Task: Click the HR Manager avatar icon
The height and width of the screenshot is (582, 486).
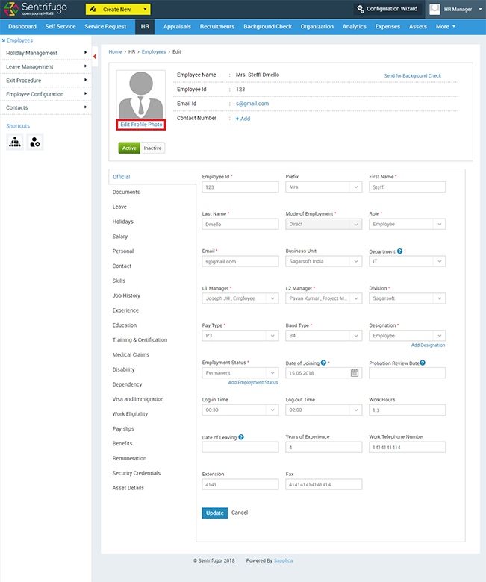Action: pos(434,9)
